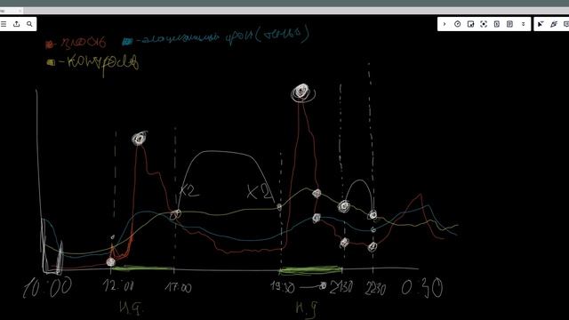
Task: Activate the focus frame target icon
Action: 484,24
